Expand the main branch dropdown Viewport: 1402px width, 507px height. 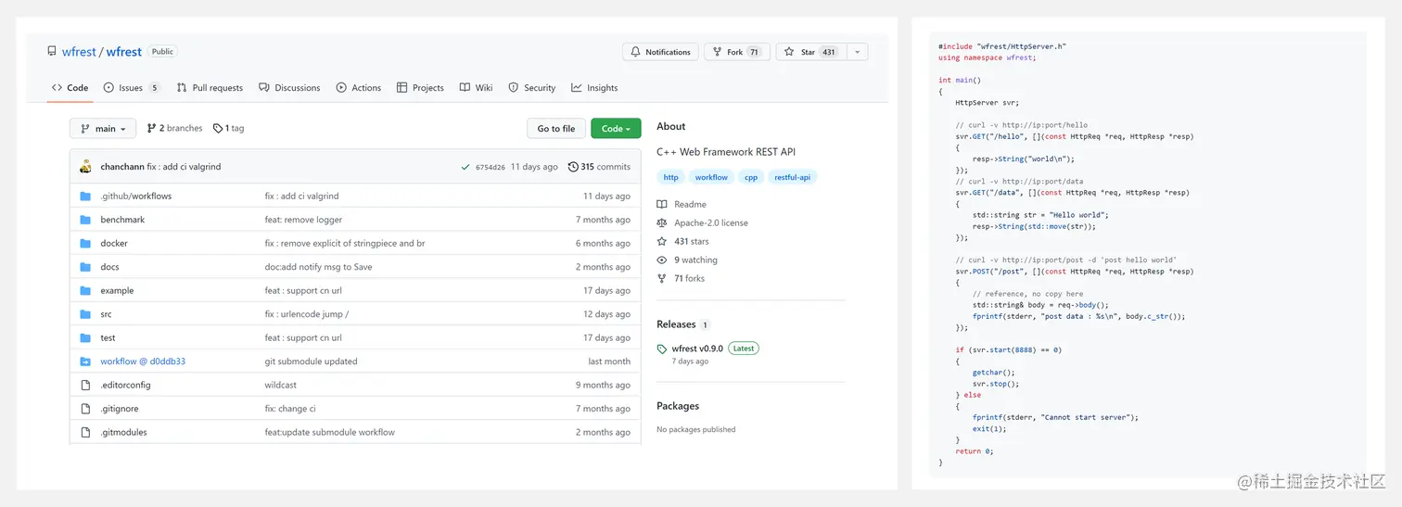point(103,129)
